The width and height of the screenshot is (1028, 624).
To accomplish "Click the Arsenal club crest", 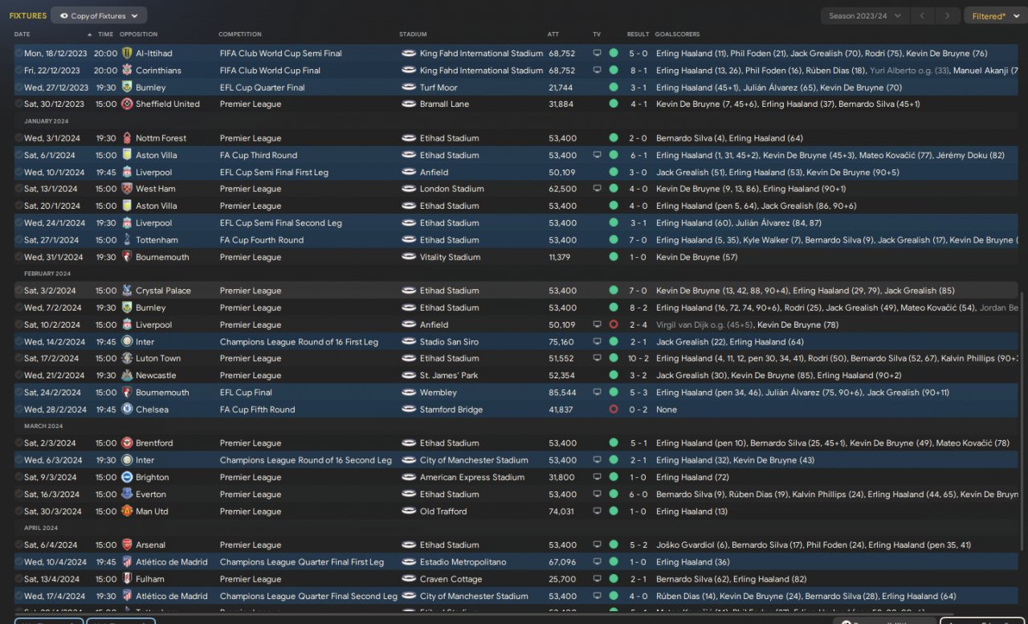I will coord(127,545).
